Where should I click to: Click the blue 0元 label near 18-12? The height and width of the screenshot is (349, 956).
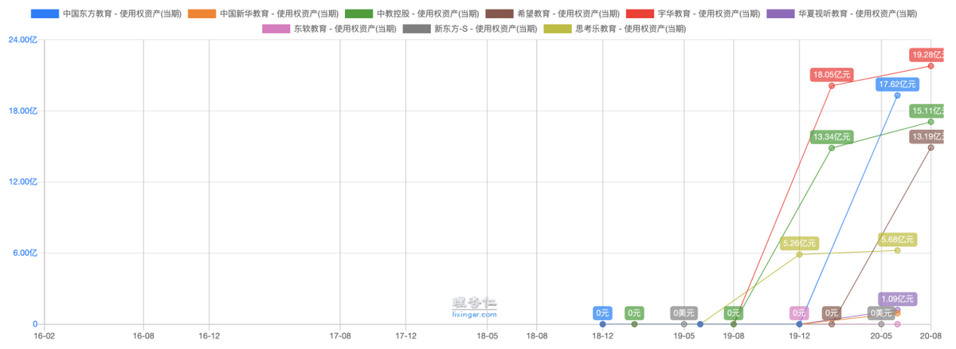coord(602,313)
